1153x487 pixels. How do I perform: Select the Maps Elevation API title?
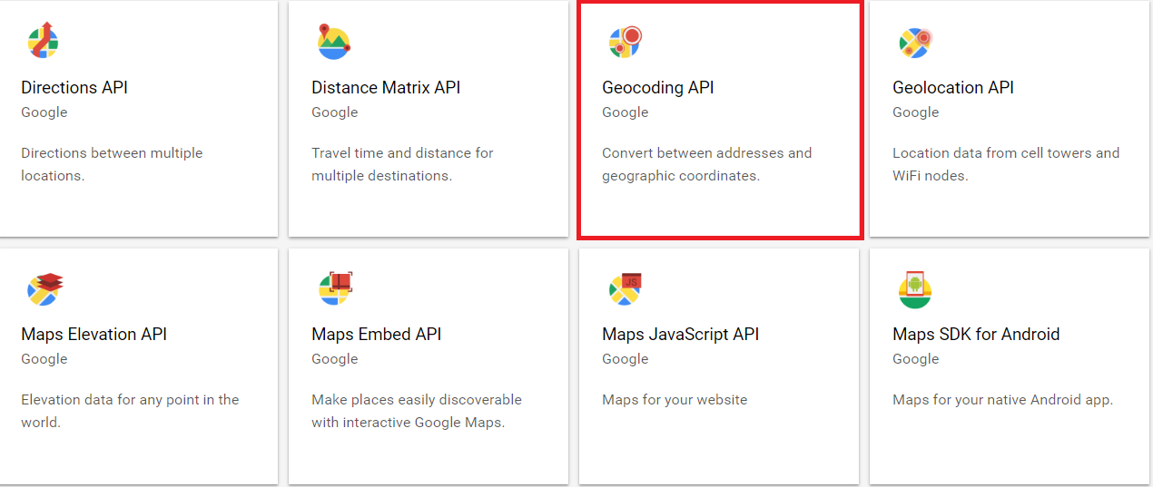pyautogui.click(x=94, y=335)
